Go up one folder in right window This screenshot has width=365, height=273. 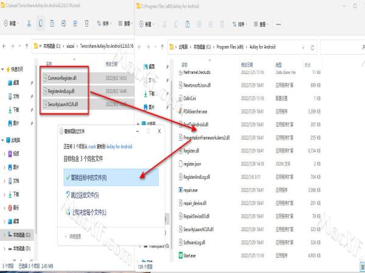[x=162, y=47]
